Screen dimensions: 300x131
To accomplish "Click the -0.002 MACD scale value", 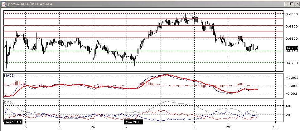I will (292, 93).
